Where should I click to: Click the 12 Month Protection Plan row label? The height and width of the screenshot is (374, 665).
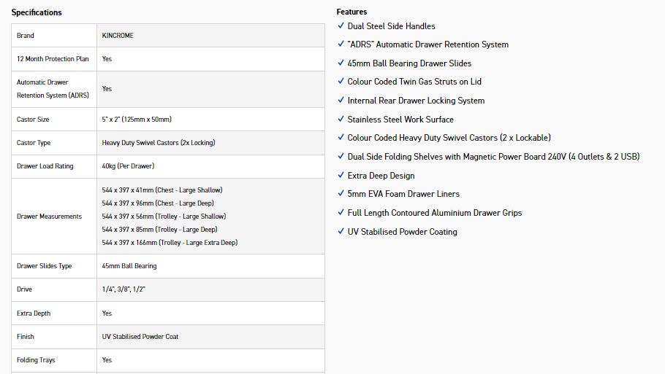click(x=53, y=59)
